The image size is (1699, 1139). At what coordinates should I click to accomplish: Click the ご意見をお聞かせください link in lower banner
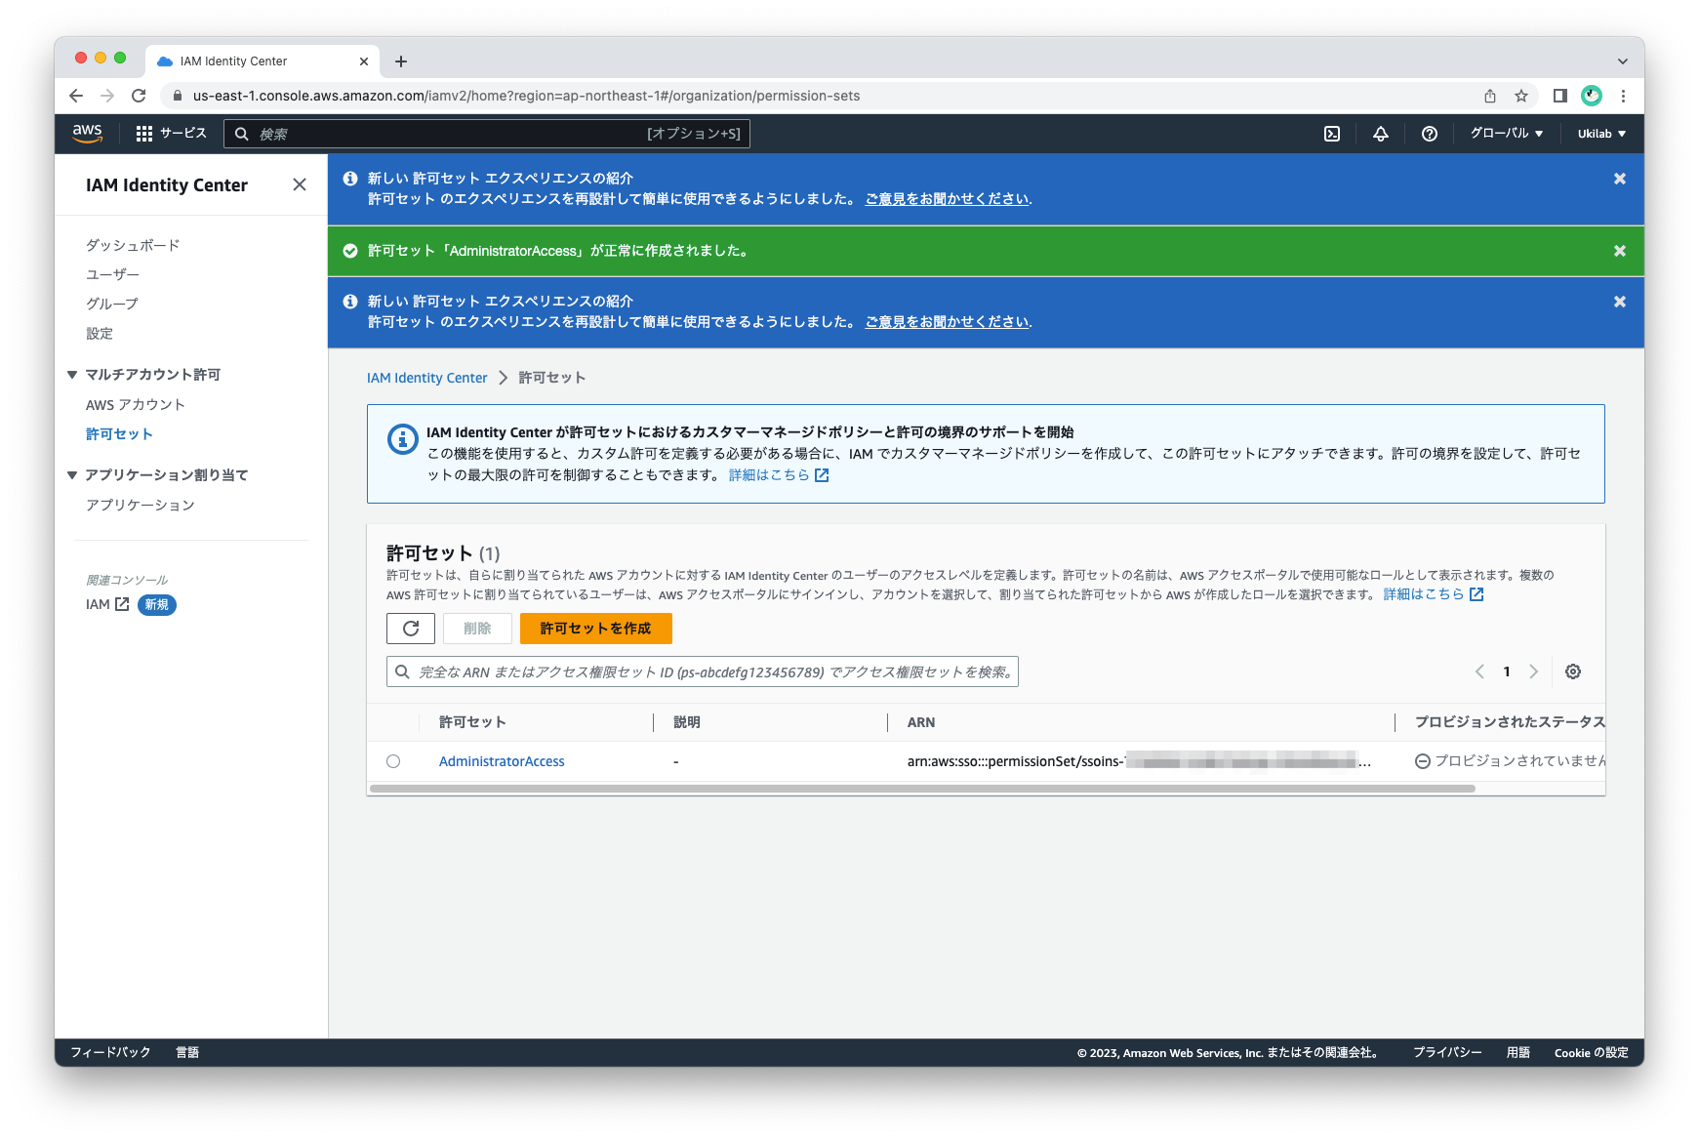point(948,321)
